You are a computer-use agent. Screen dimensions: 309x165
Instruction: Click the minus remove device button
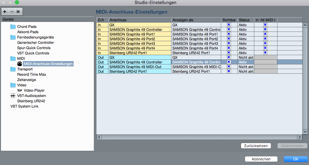[x=12, y=12]
